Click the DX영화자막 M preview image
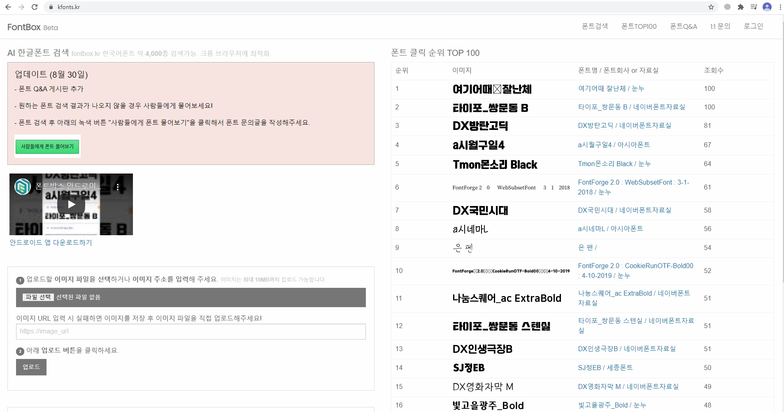 click(483, 387)
